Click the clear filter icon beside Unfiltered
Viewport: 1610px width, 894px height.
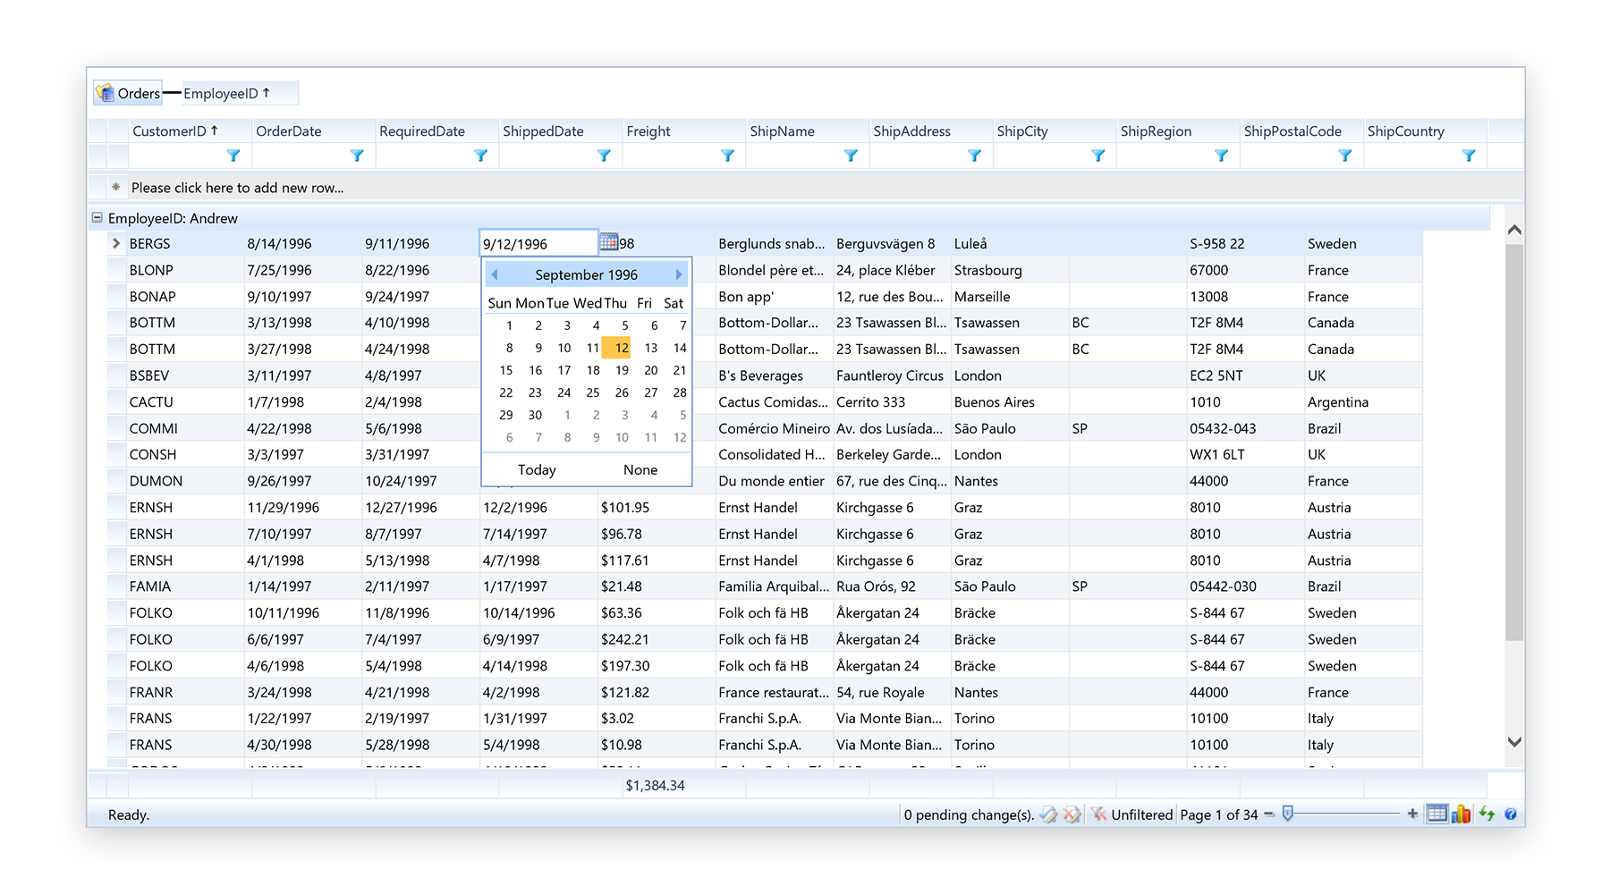point(1098,814)
